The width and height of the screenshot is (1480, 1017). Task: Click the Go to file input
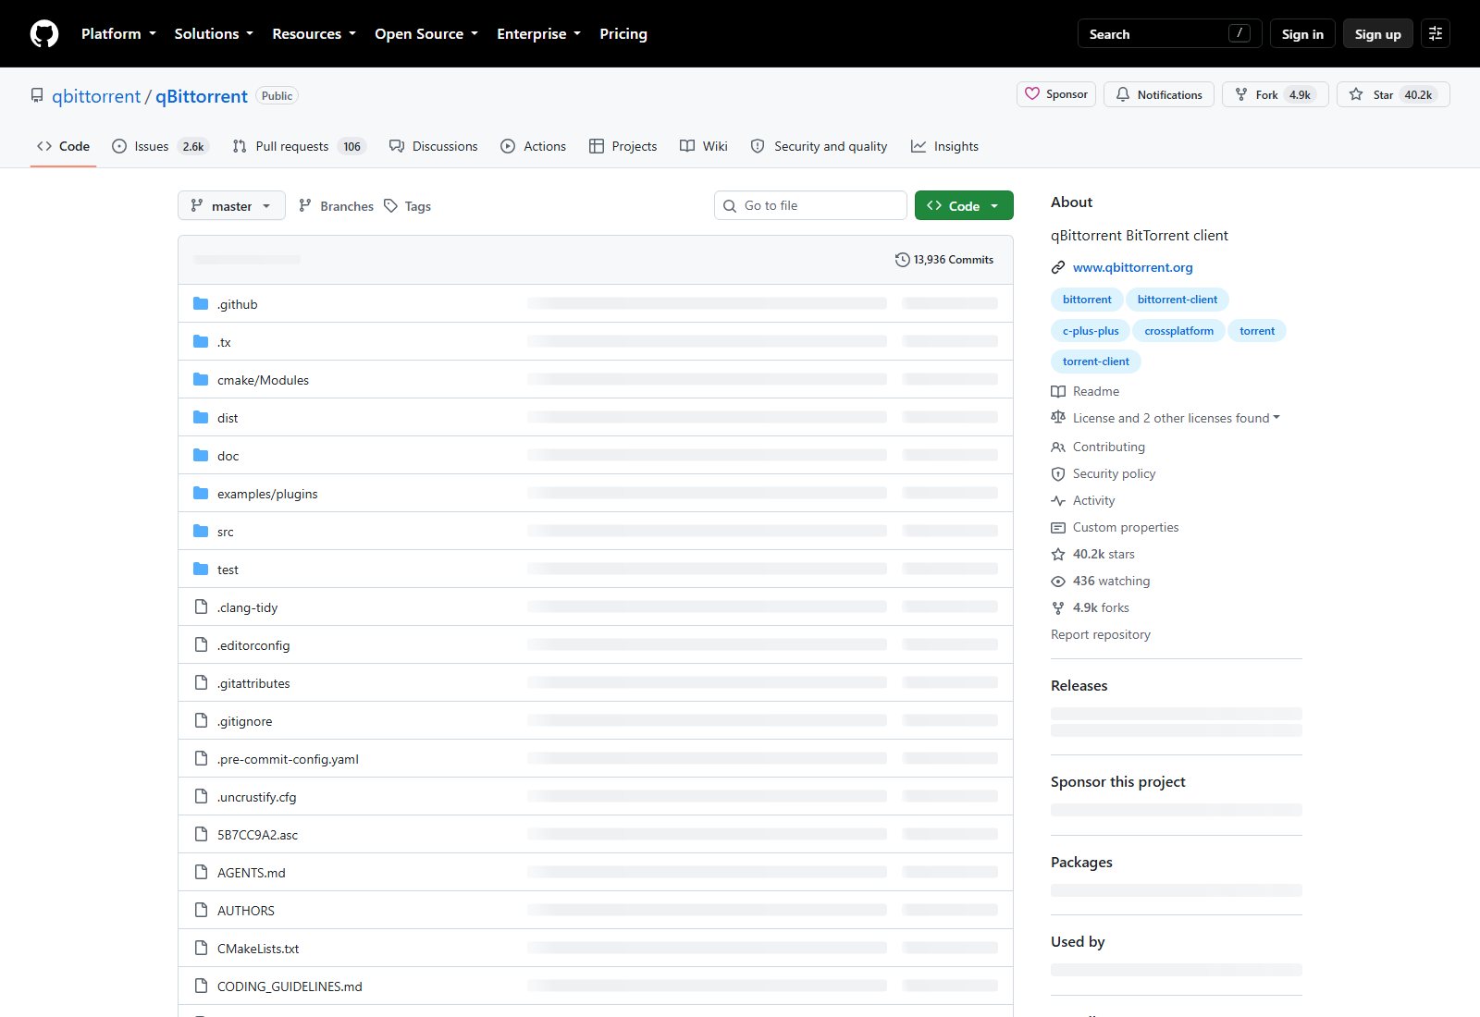click(x=810, y=205)
